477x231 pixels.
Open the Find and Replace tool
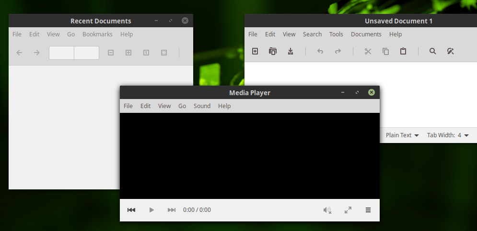click(451, 51)
